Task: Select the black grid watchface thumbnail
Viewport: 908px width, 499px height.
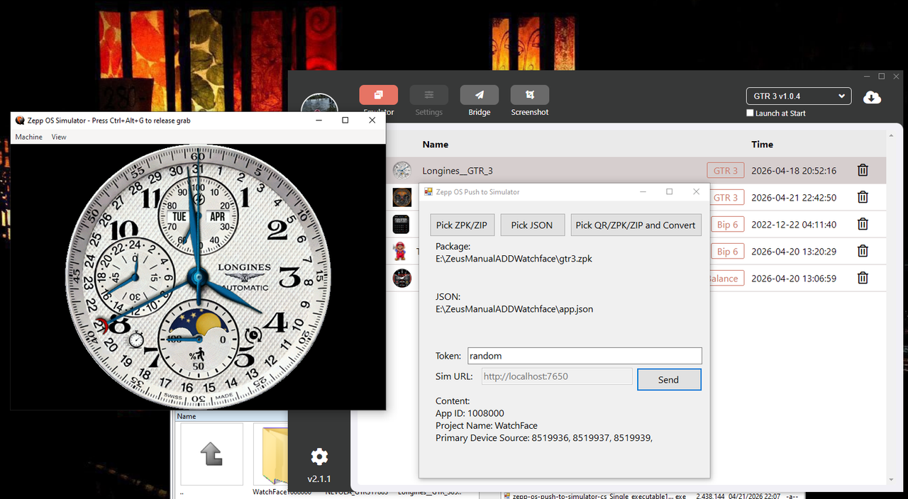Action: click(402, 224)
